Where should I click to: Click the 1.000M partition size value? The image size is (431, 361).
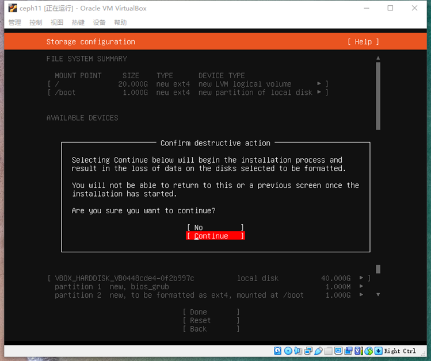[x=338, y=287]
